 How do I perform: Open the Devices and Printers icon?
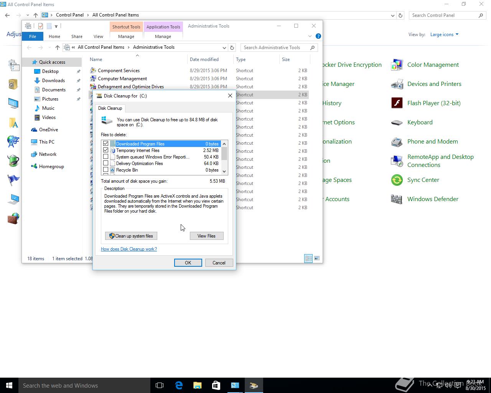(x=397, y=84)
